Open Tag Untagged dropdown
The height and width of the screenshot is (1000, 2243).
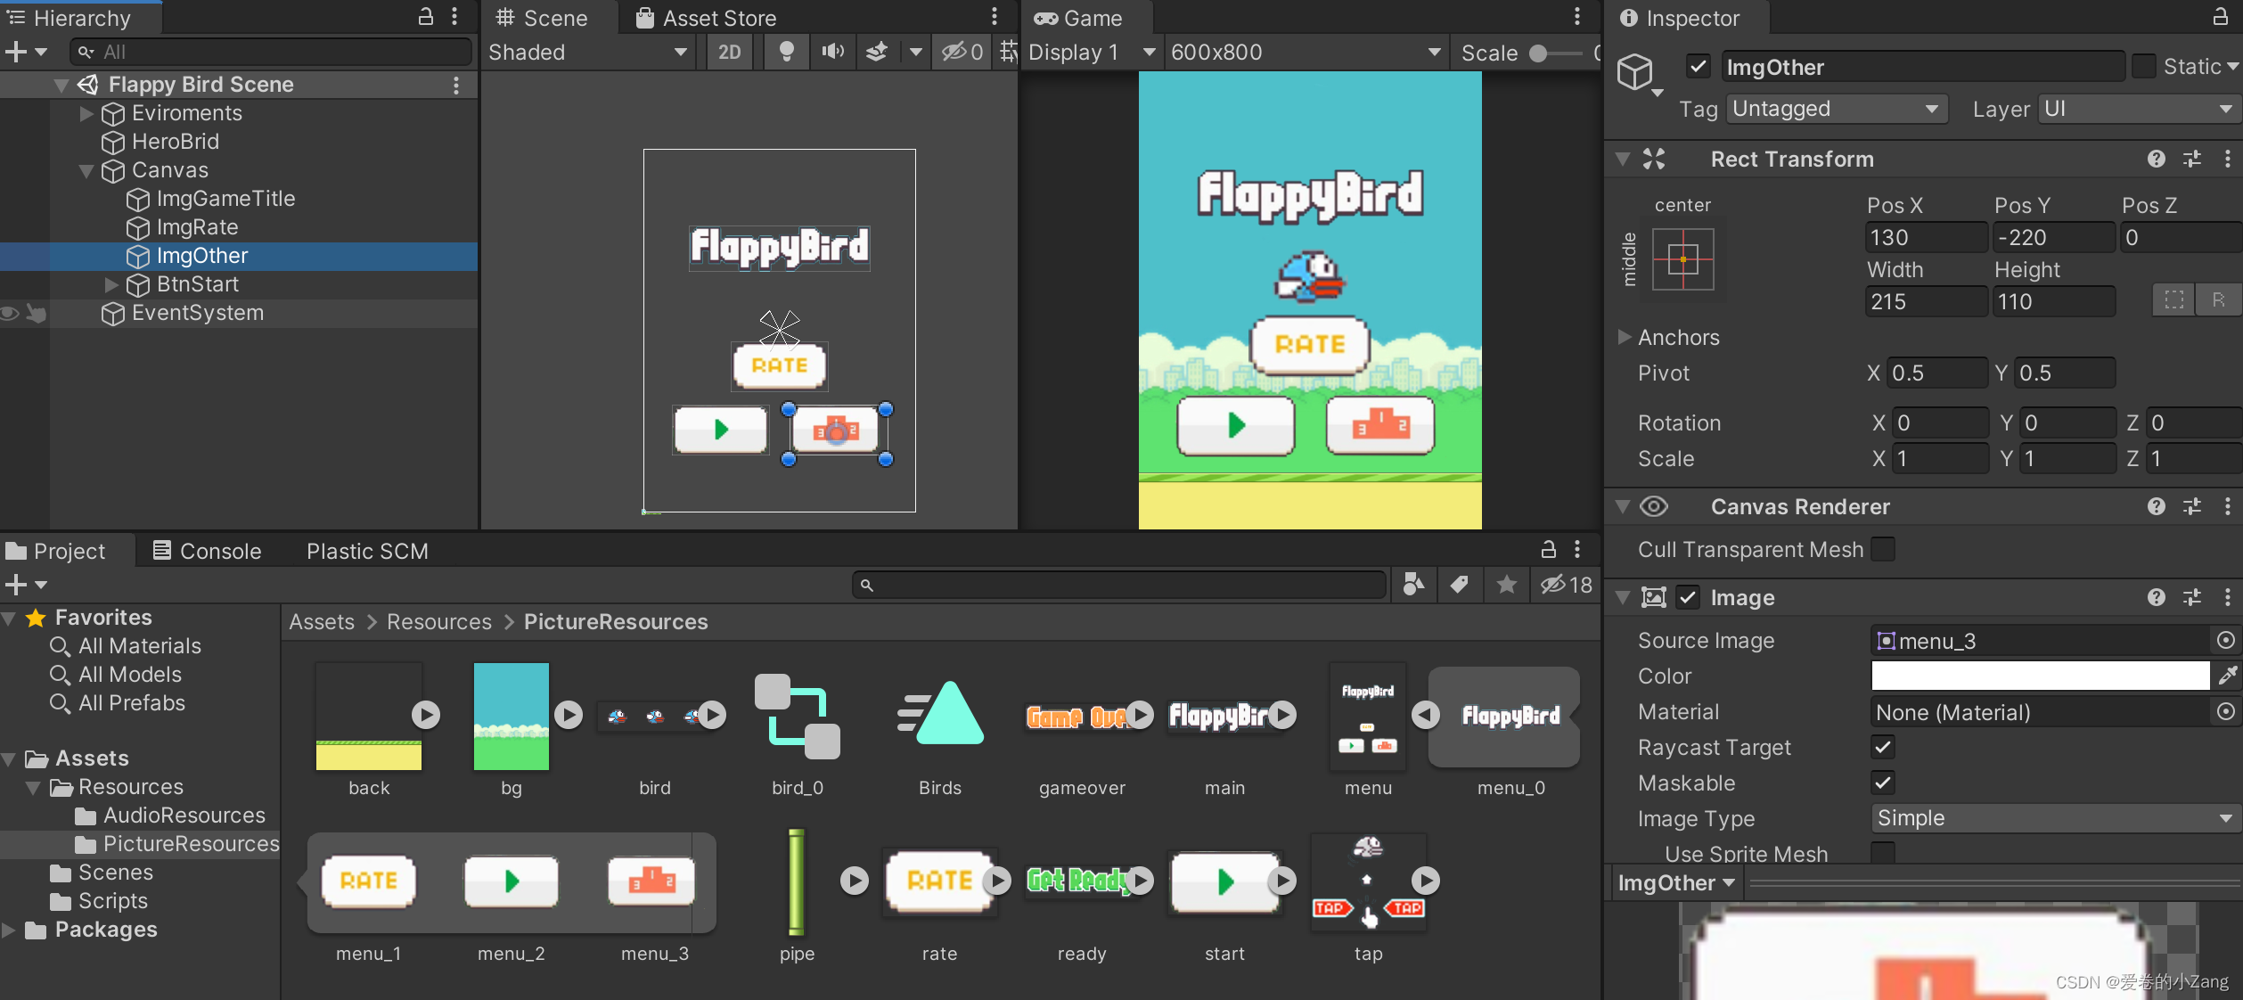tap(1836, 109)
